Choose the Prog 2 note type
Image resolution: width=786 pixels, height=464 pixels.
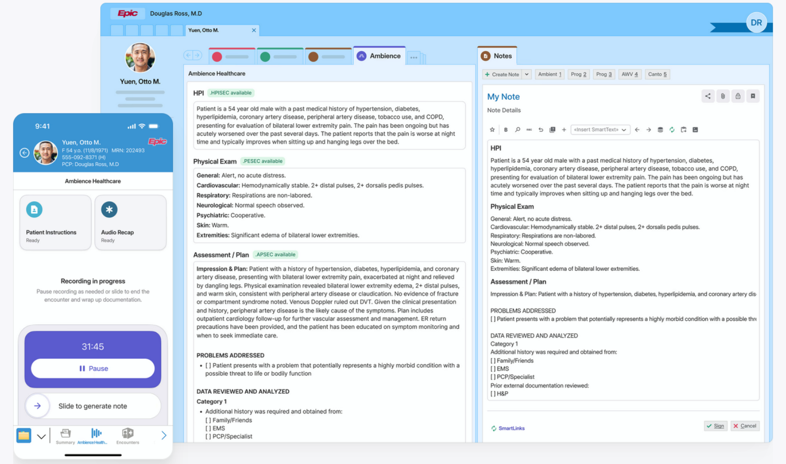pyautogui.click(x=579, y=75)
